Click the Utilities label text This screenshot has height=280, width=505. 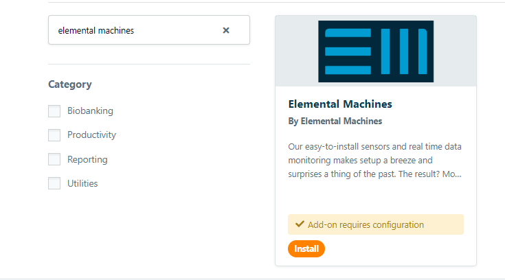(82, 184)
